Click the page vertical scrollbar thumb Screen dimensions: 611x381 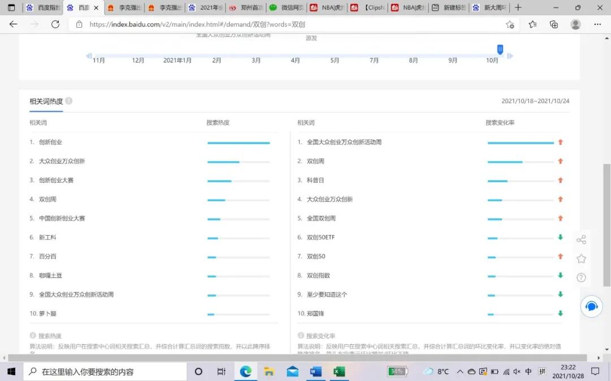[606, 224]
